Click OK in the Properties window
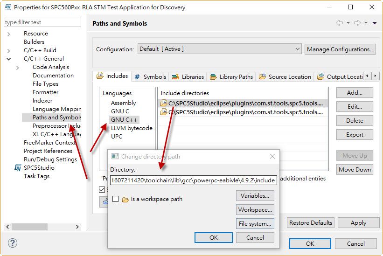This screenshot has width=383, height=256. (x=310, y=243)
